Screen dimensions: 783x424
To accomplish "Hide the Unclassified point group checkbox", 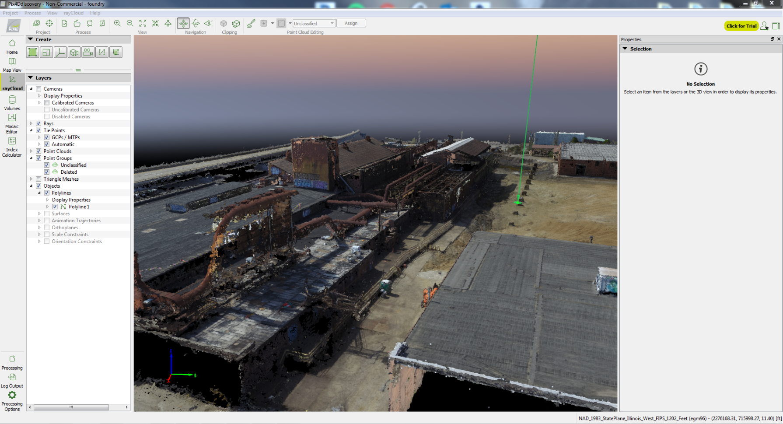I will tap(47, 165).
